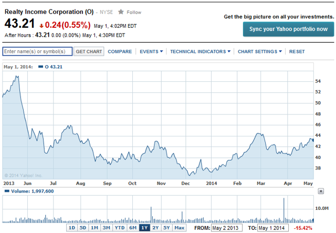This screenshot has height=233, width=336.
Task: Click the Compare link
Action: pyautogui.click(x=120, y=51)
